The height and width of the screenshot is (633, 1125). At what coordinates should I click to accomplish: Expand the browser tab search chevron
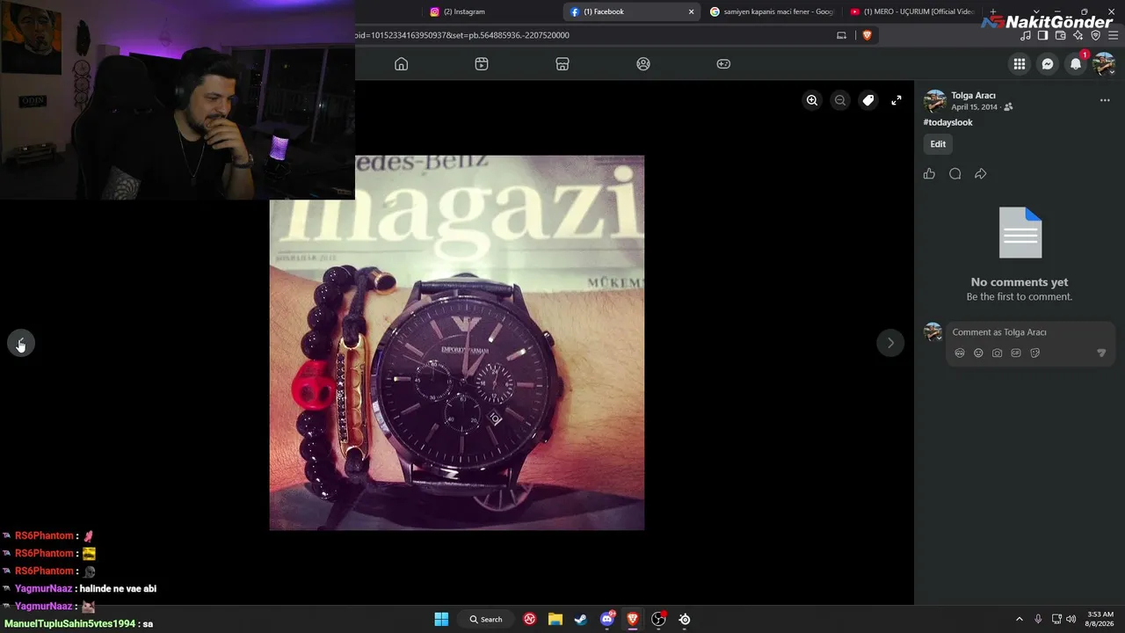point(1036,11)
